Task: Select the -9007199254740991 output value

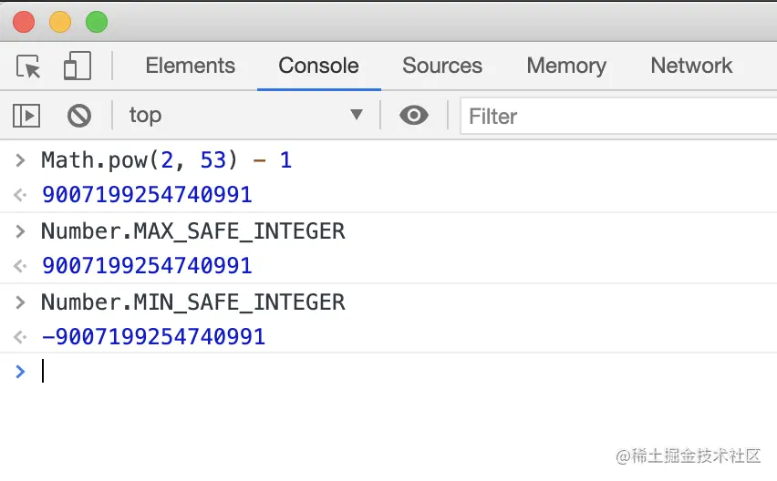Action: (x=153, y=336)
